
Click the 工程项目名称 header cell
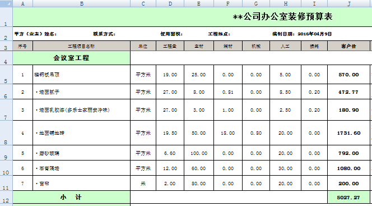click(x=82, y=46)
